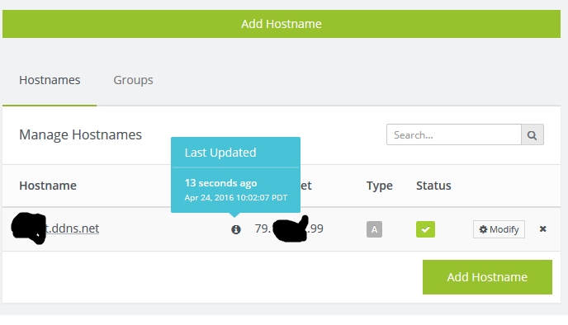
Task: Click the Manage Hostnames heading
Action: [x=80, y=134]
